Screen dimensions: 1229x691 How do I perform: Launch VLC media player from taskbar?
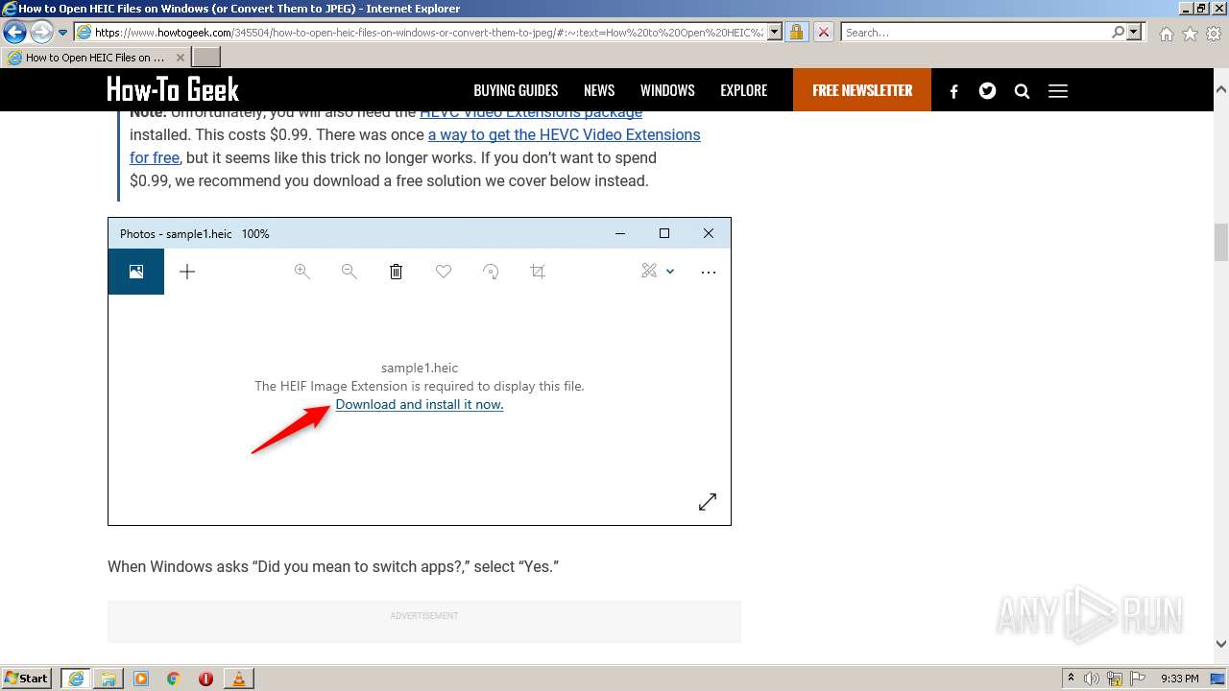click(x=239, y=679)
